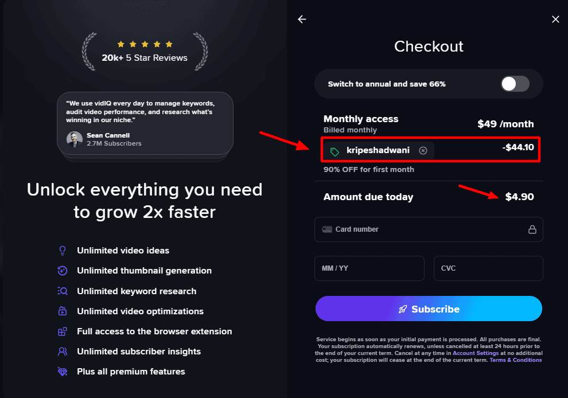Toggle switch to annual billing

(515, 84)
